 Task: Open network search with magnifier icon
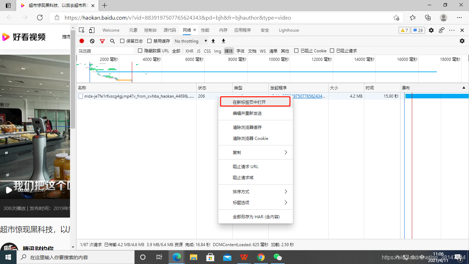tap(112, 41)
